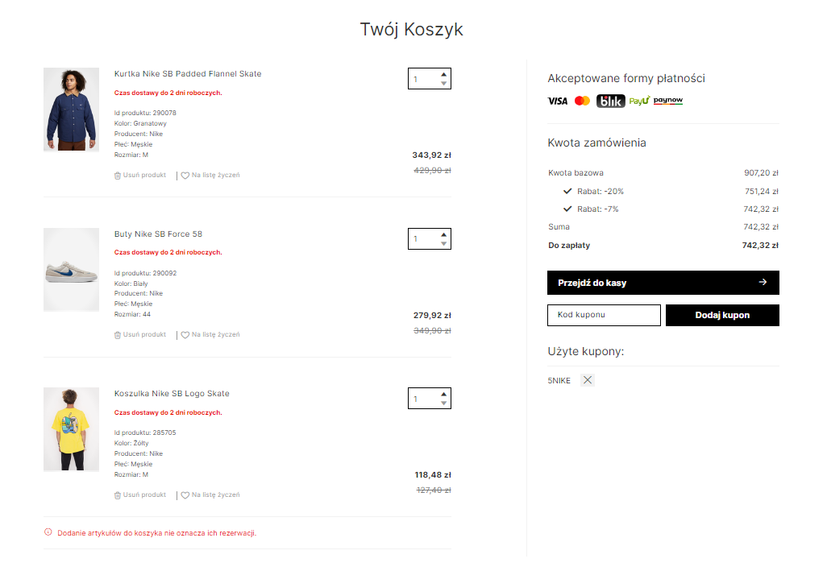Image resolution: width=827 pixels, height=567 pixels.
Task: Decrease quantity of Koszulka Nike SB Logo Skate
Action: 443,404
